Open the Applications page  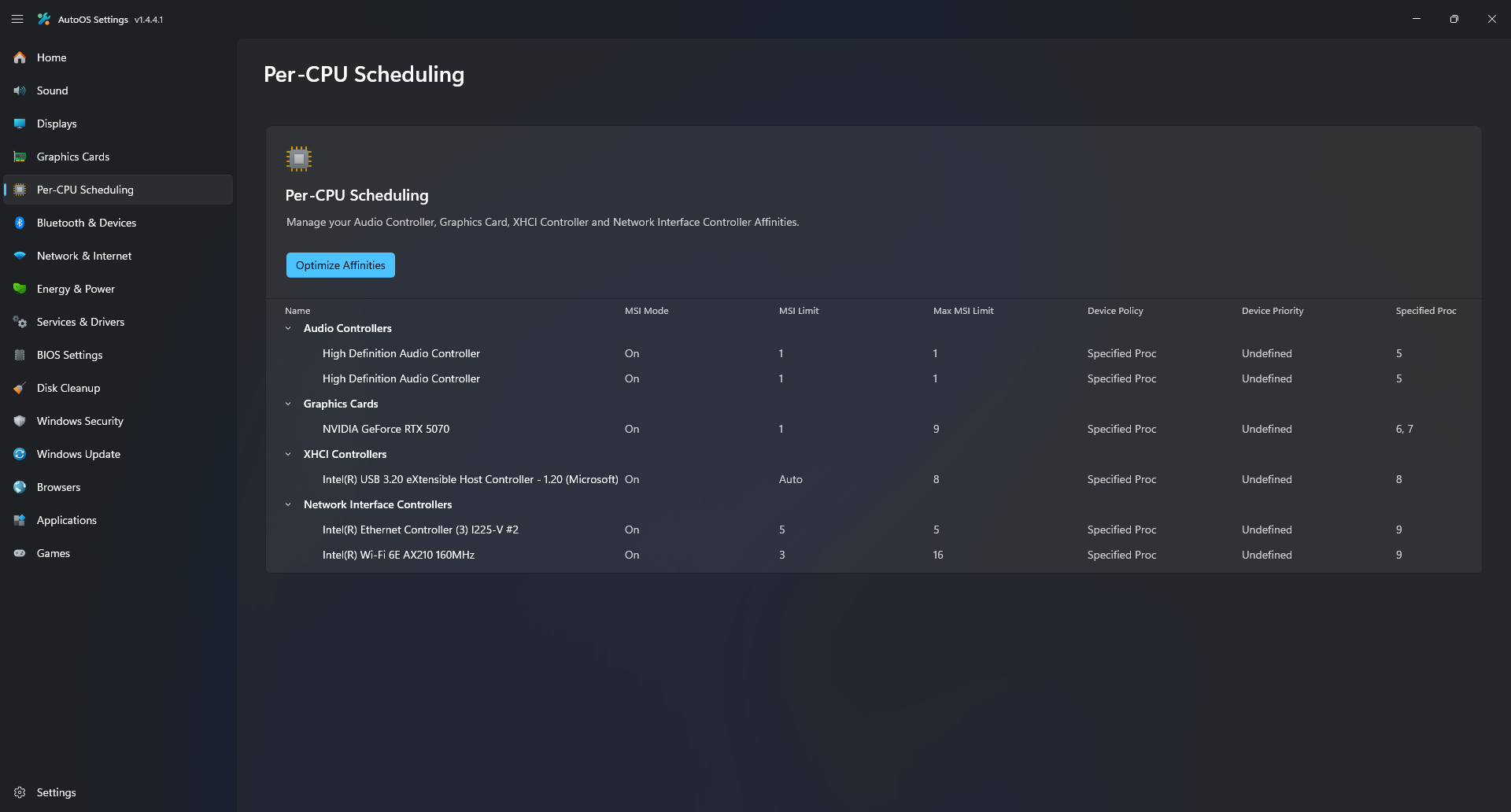(118, 520)
